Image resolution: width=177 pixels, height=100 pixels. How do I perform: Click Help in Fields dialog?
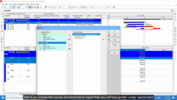tap(113, 52)
